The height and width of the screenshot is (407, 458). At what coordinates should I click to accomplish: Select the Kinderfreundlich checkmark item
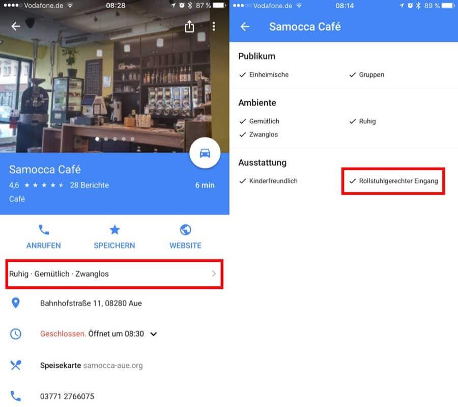268,181
